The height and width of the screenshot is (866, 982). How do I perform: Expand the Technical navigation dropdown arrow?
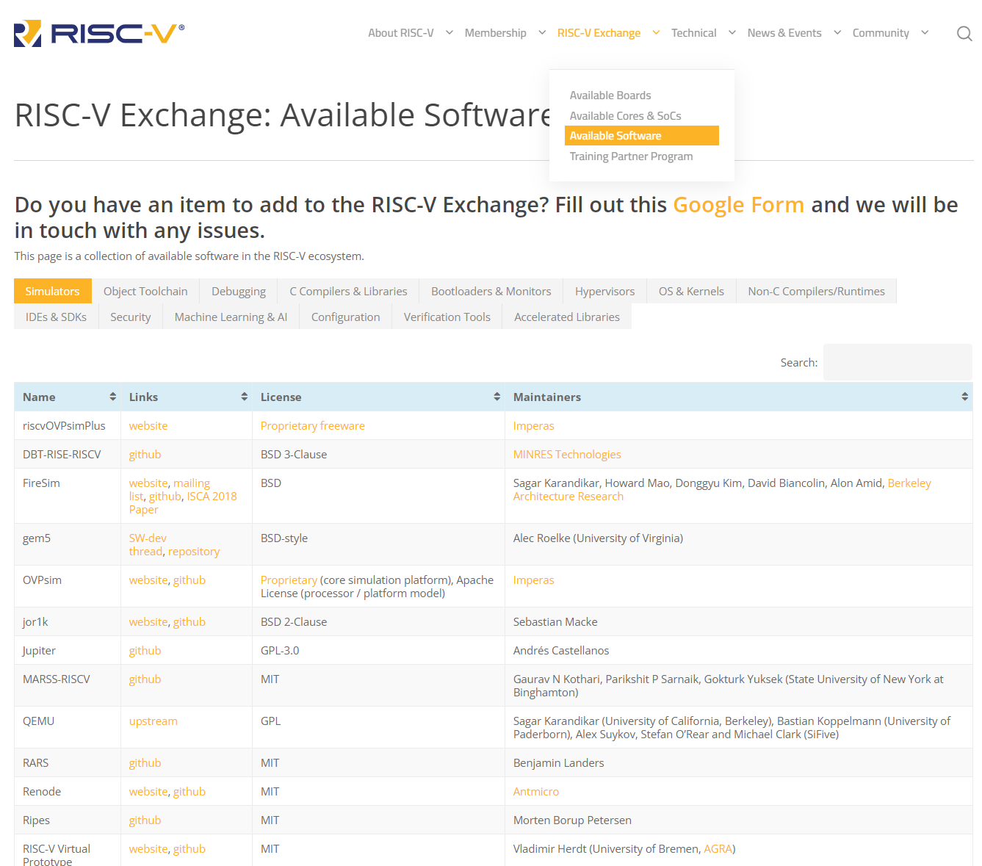click(732, 33)
